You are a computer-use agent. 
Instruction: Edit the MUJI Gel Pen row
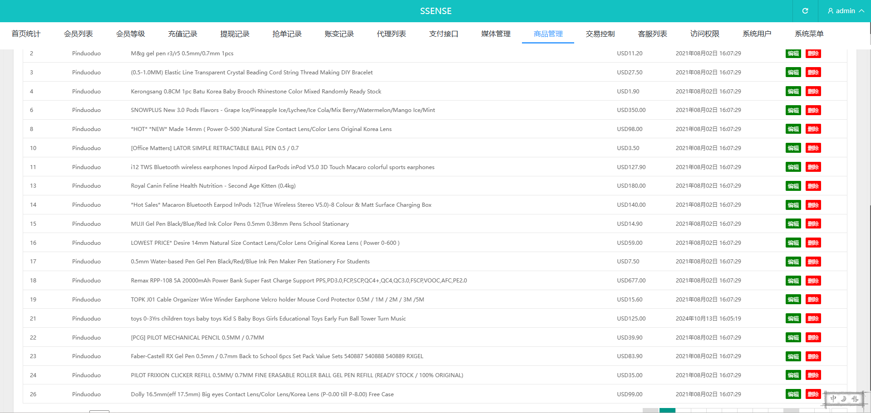793,224
